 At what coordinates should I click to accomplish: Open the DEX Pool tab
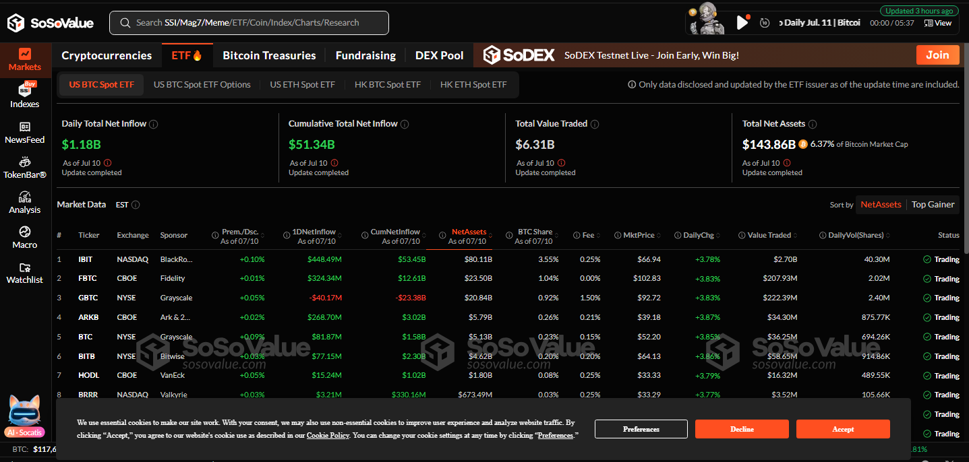pos(440,55)
